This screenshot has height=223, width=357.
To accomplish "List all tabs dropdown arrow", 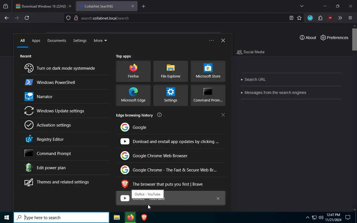I will click(x=301, y=6).
